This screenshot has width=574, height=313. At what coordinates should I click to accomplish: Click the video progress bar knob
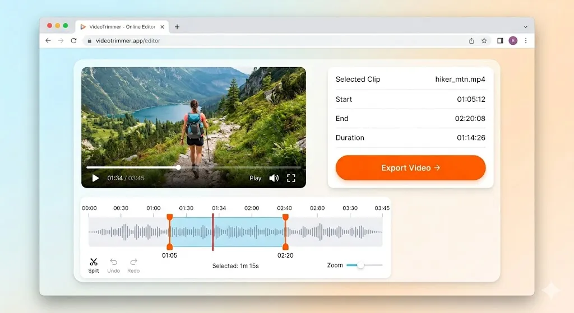click(178, 167)
